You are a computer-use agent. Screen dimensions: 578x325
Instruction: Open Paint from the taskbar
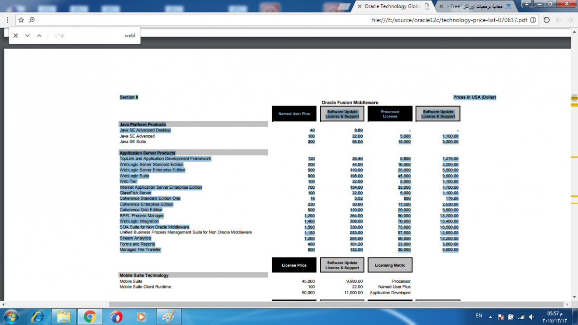168,316
